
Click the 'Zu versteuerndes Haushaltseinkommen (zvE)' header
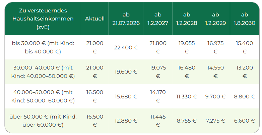point(43,19)
